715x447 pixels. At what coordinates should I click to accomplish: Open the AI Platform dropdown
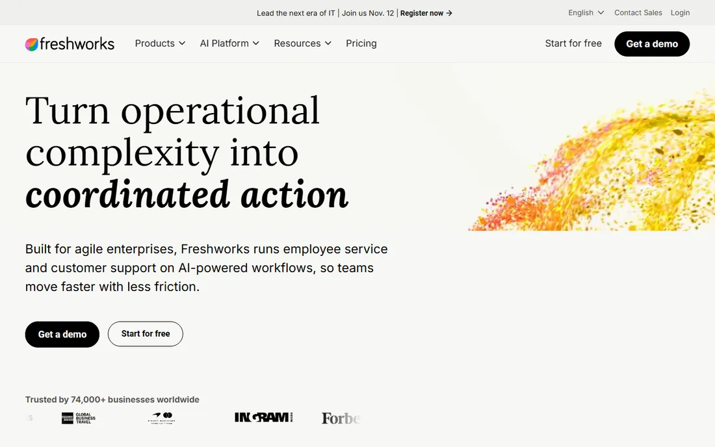coord(229,44)
